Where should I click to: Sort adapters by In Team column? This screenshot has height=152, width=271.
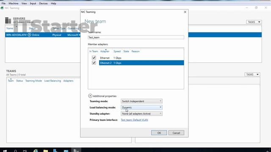point(94,52)
